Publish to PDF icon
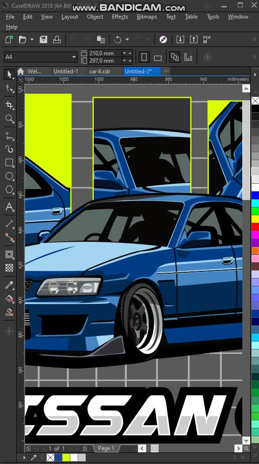 click(x=207, y=39)
